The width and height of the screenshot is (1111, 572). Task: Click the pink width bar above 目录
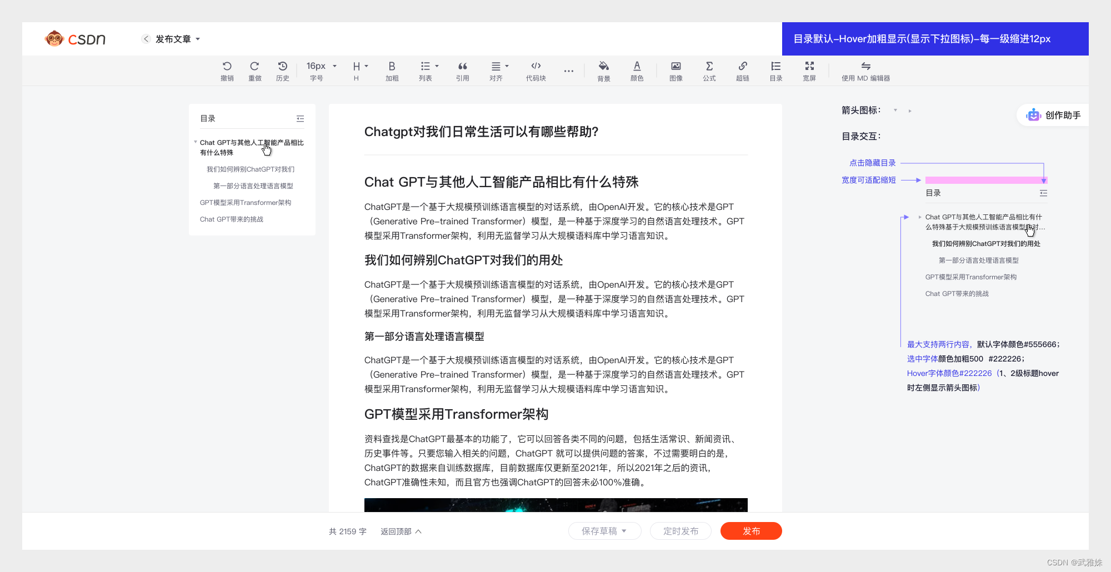(x=986, y=180)
